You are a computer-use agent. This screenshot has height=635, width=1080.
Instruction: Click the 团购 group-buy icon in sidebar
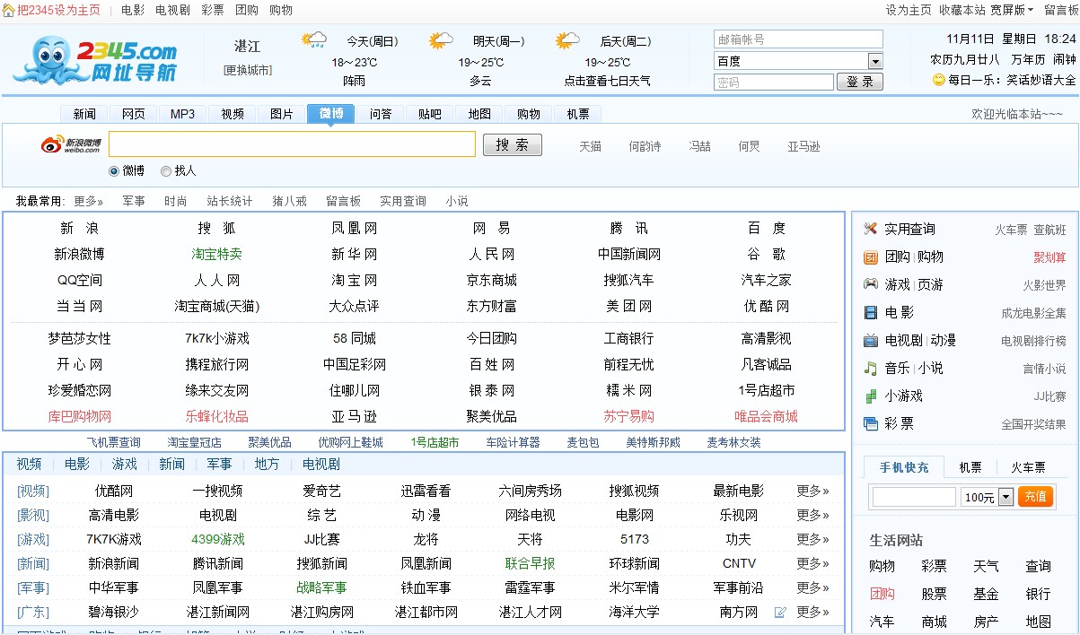click(x=870, y=257)
